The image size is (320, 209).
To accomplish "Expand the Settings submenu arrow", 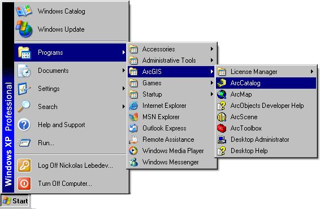I will tap(123, 89).
